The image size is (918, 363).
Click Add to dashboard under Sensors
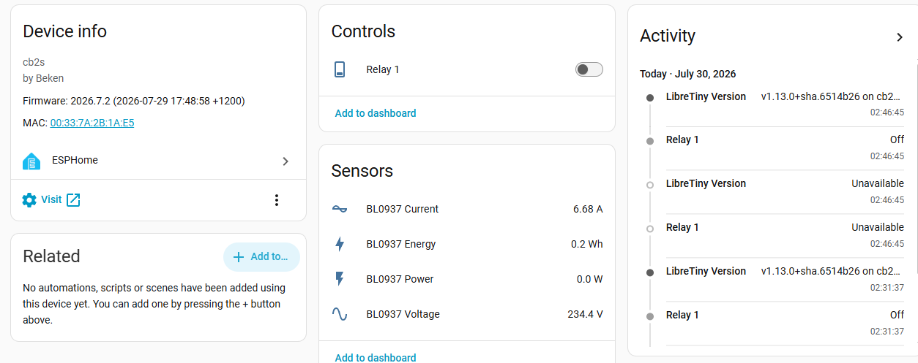click(x=376, y=357)
